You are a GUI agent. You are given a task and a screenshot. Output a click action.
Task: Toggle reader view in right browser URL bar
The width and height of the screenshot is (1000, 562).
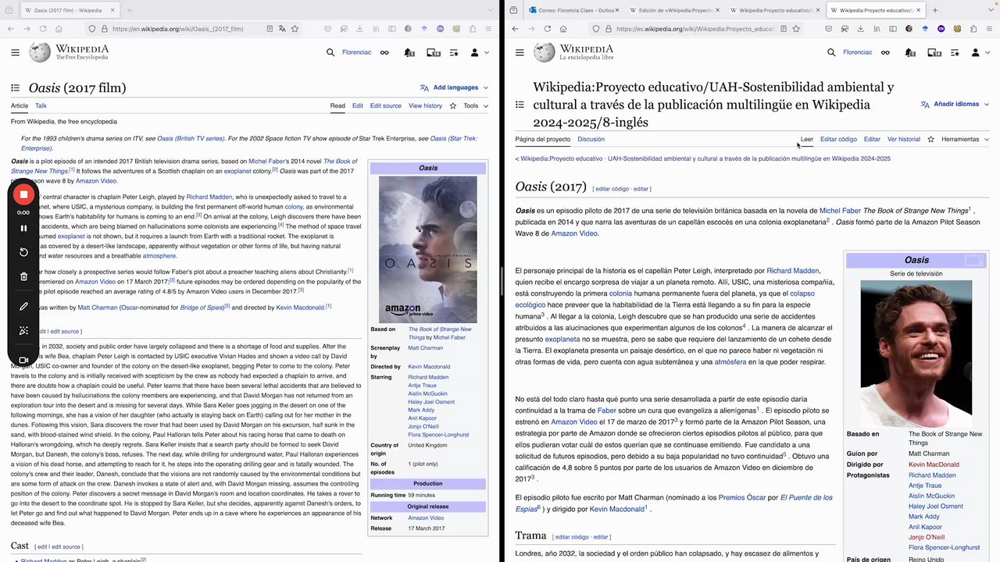(783, 29)
